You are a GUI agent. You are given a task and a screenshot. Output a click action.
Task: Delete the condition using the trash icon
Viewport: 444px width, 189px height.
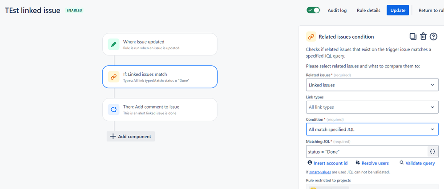(423, 37)
